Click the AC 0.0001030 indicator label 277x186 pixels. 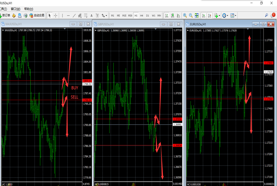pyautogui.click(x=194, y=184)
